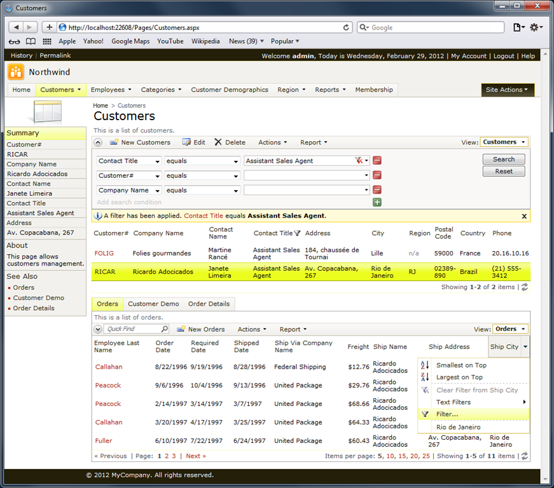Expand the Customers View selector
This screenshot has width=554, height=488.
(x=504, y=142)
